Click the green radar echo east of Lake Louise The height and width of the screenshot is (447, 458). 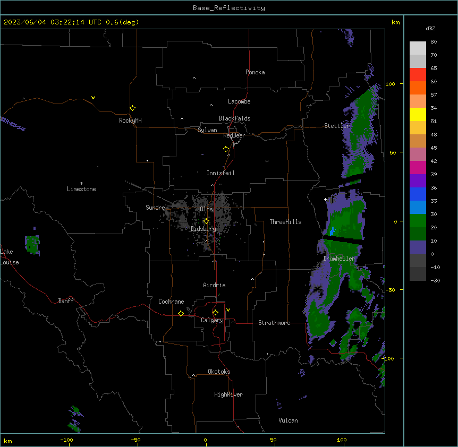click(32, 245)
